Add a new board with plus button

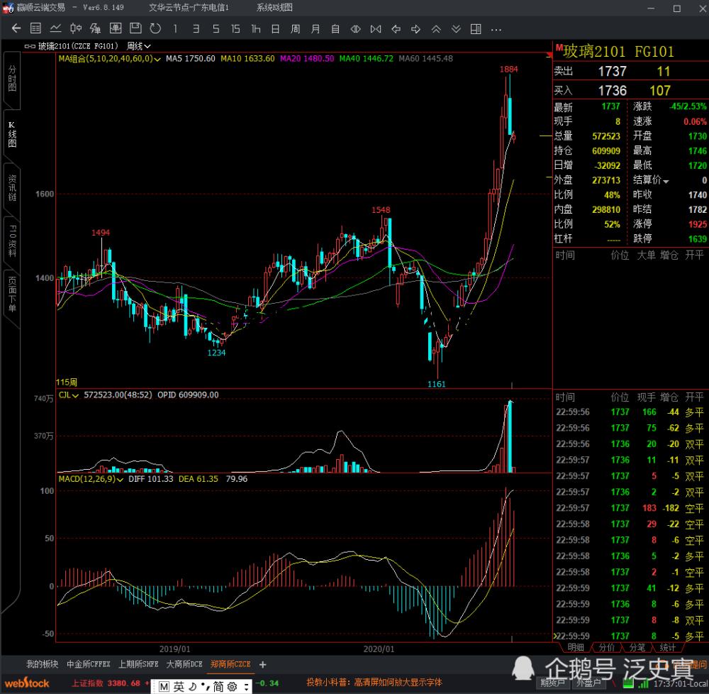click(263, 664)
